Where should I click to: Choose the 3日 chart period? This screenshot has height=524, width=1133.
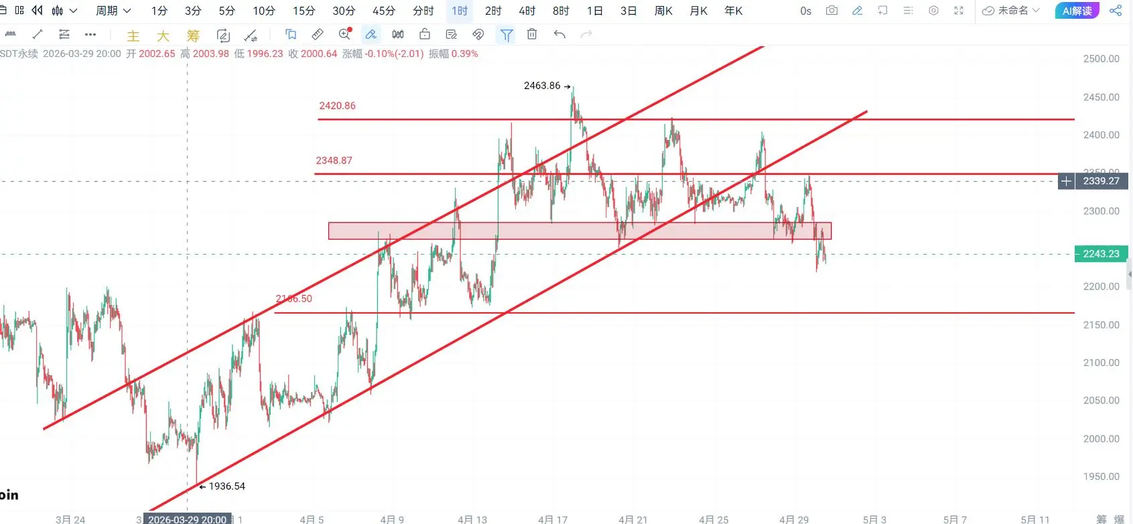[x=628, y=11]
